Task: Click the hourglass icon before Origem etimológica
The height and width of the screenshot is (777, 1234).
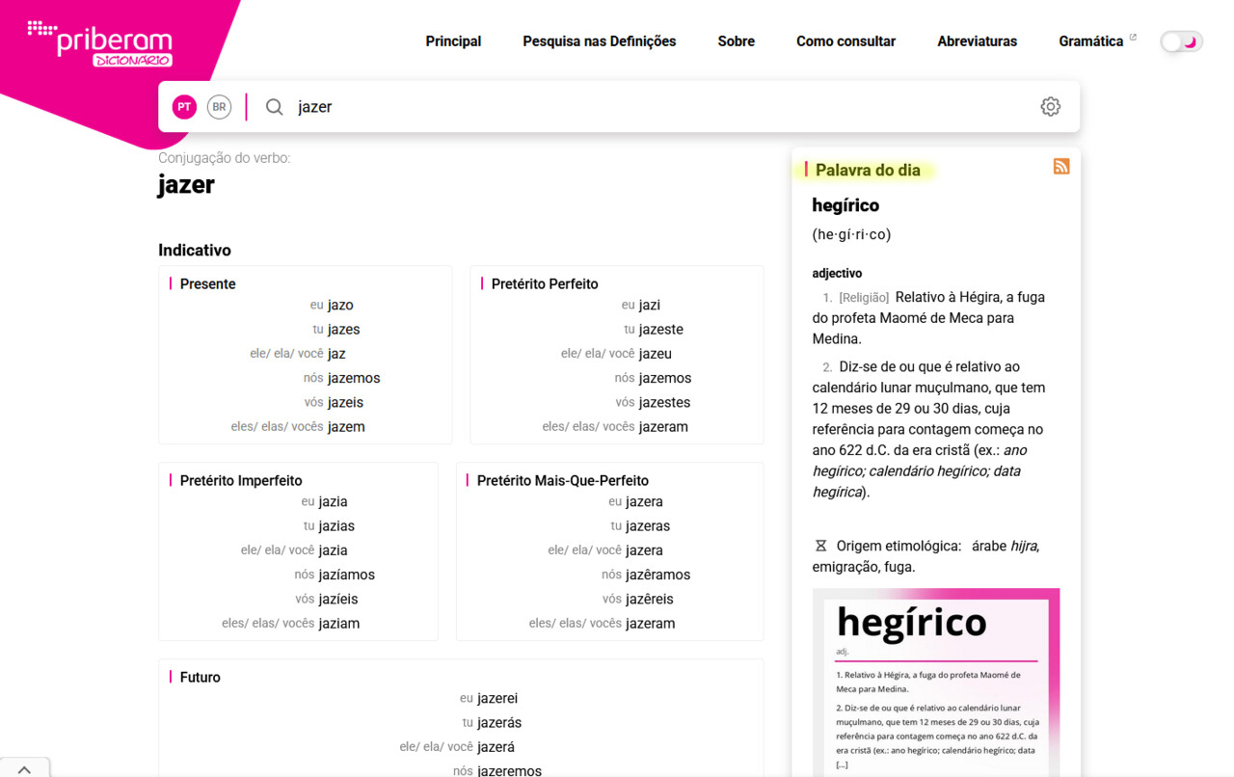Action: coord(819,545)
